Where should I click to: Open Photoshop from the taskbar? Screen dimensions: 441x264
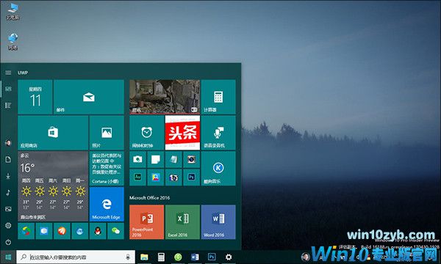(x=212, y=257)
